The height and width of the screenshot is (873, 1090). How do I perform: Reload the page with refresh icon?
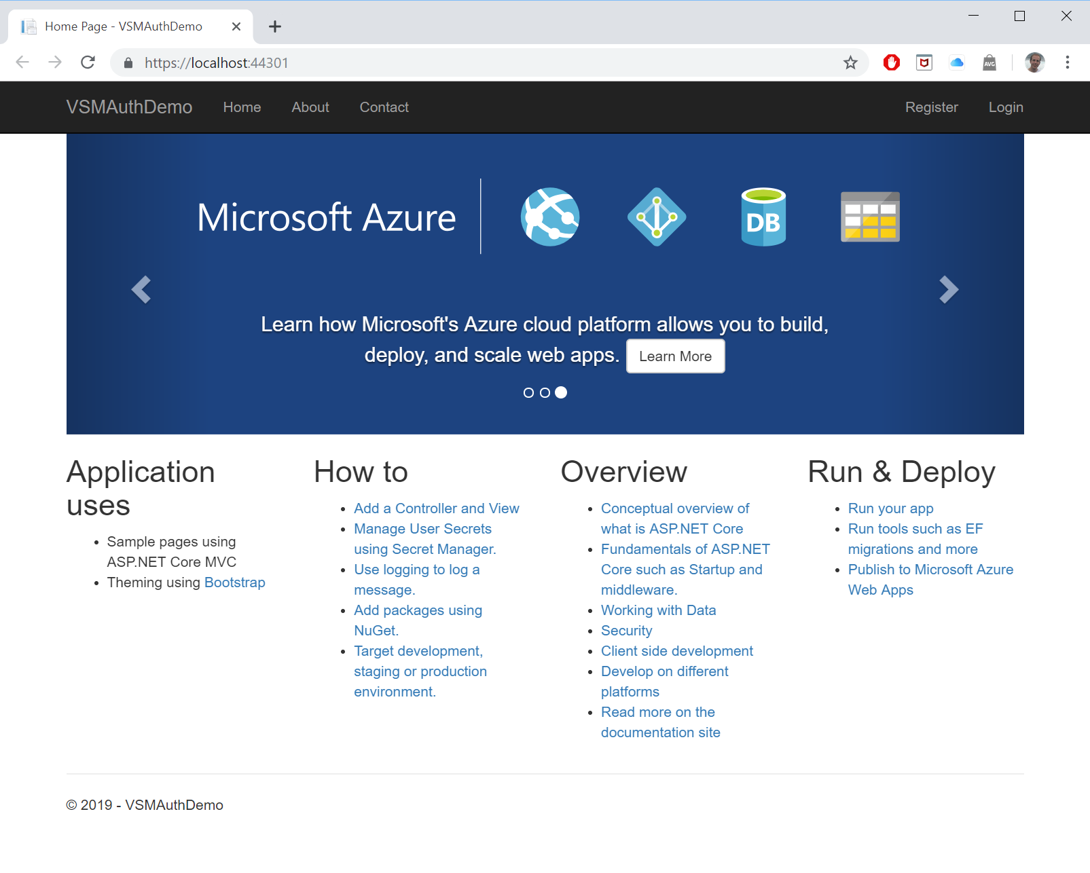(88, 62)
